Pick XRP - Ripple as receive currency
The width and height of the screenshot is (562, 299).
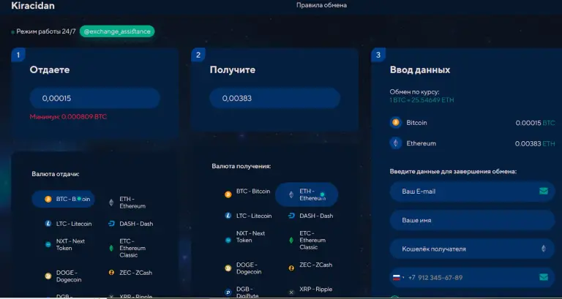(310, 289)
